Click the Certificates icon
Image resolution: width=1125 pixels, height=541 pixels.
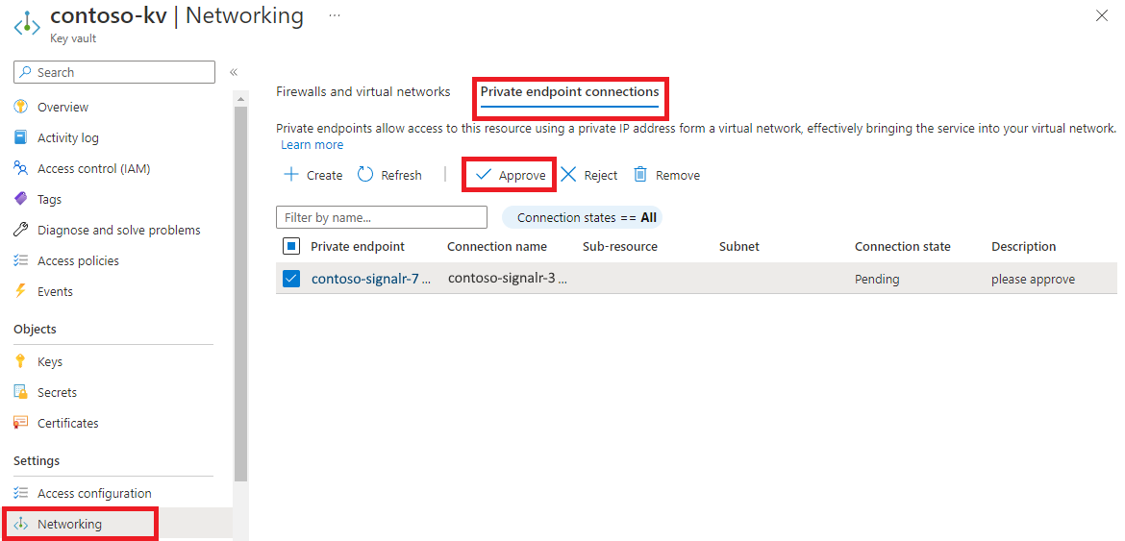(21, 424)
